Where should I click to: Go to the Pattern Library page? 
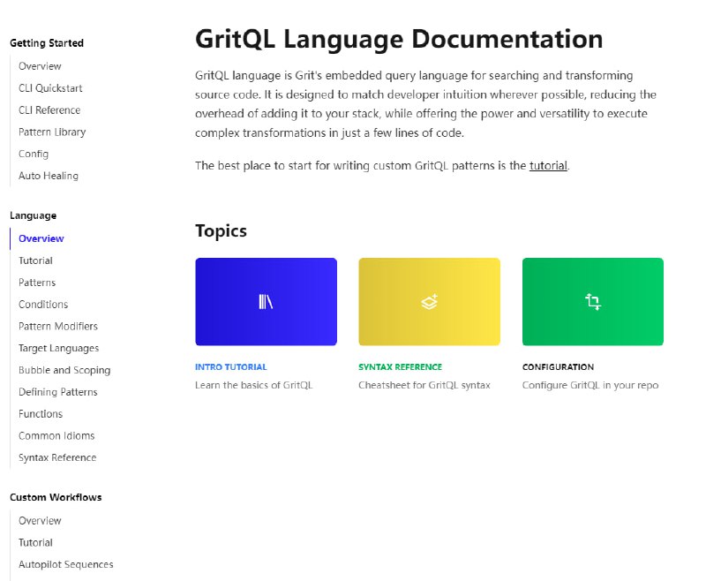tap(51, 132)
